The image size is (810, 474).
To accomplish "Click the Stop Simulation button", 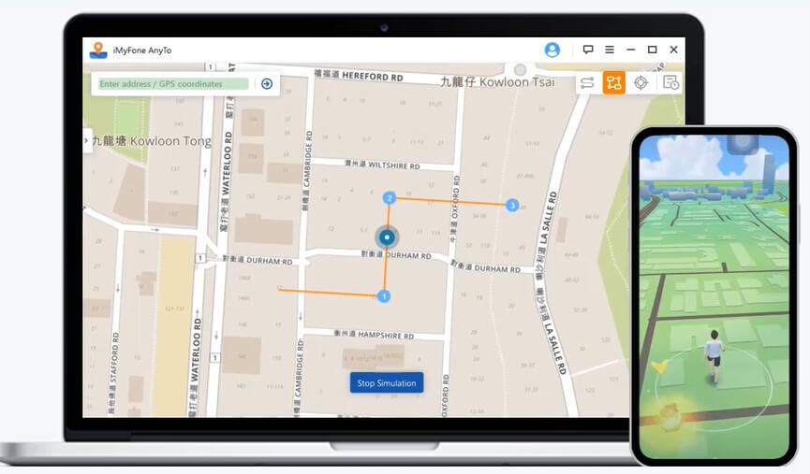I will [387, 383].
